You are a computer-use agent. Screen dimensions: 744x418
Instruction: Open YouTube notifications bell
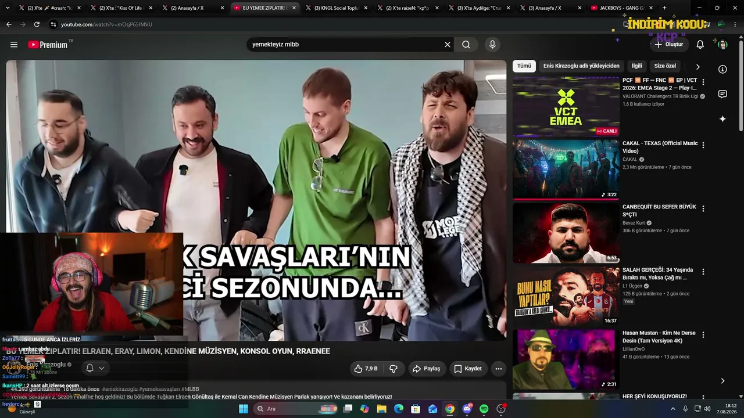[x=700, y=45]
